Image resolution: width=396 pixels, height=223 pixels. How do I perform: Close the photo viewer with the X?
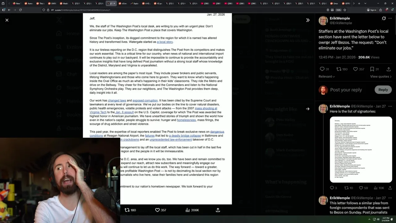coord(7,20)
